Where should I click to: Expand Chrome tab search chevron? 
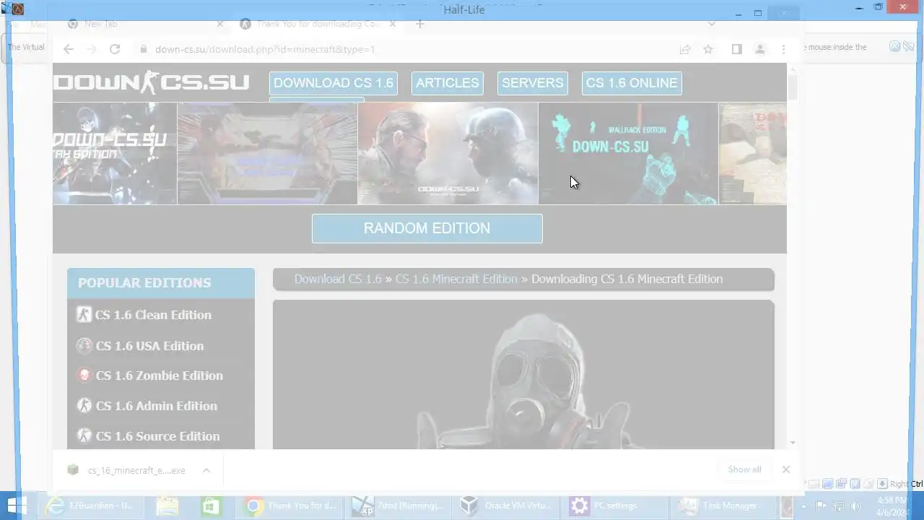click(712, 24)
